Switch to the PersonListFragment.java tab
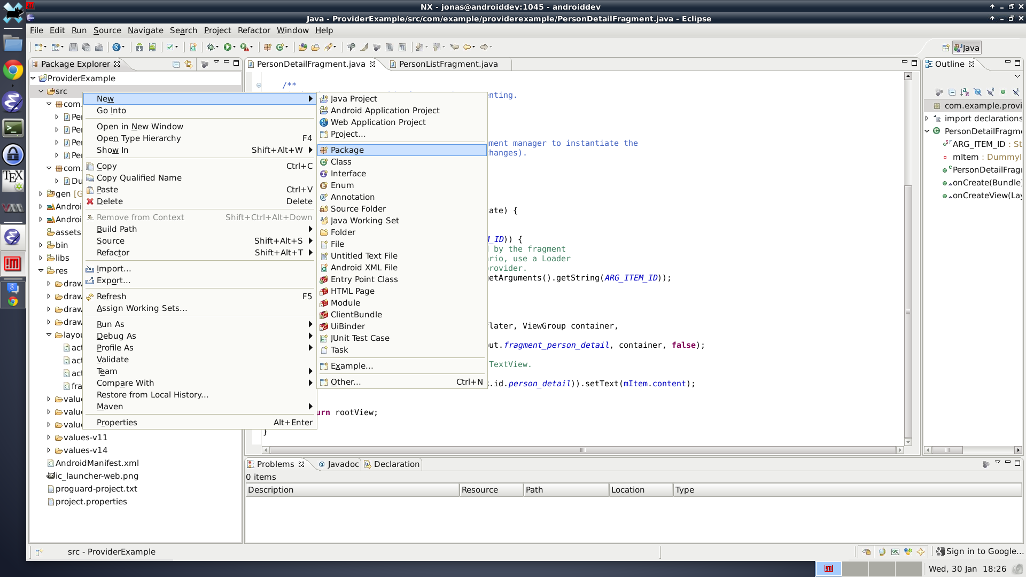Screen dimensions: 1026x577 tap(448, 64)
